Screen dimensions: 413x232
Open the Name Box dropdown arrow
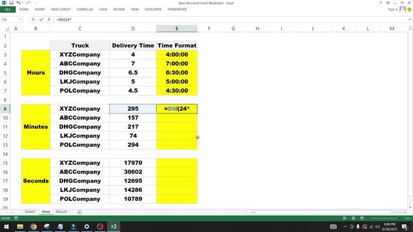coord(20,19)
